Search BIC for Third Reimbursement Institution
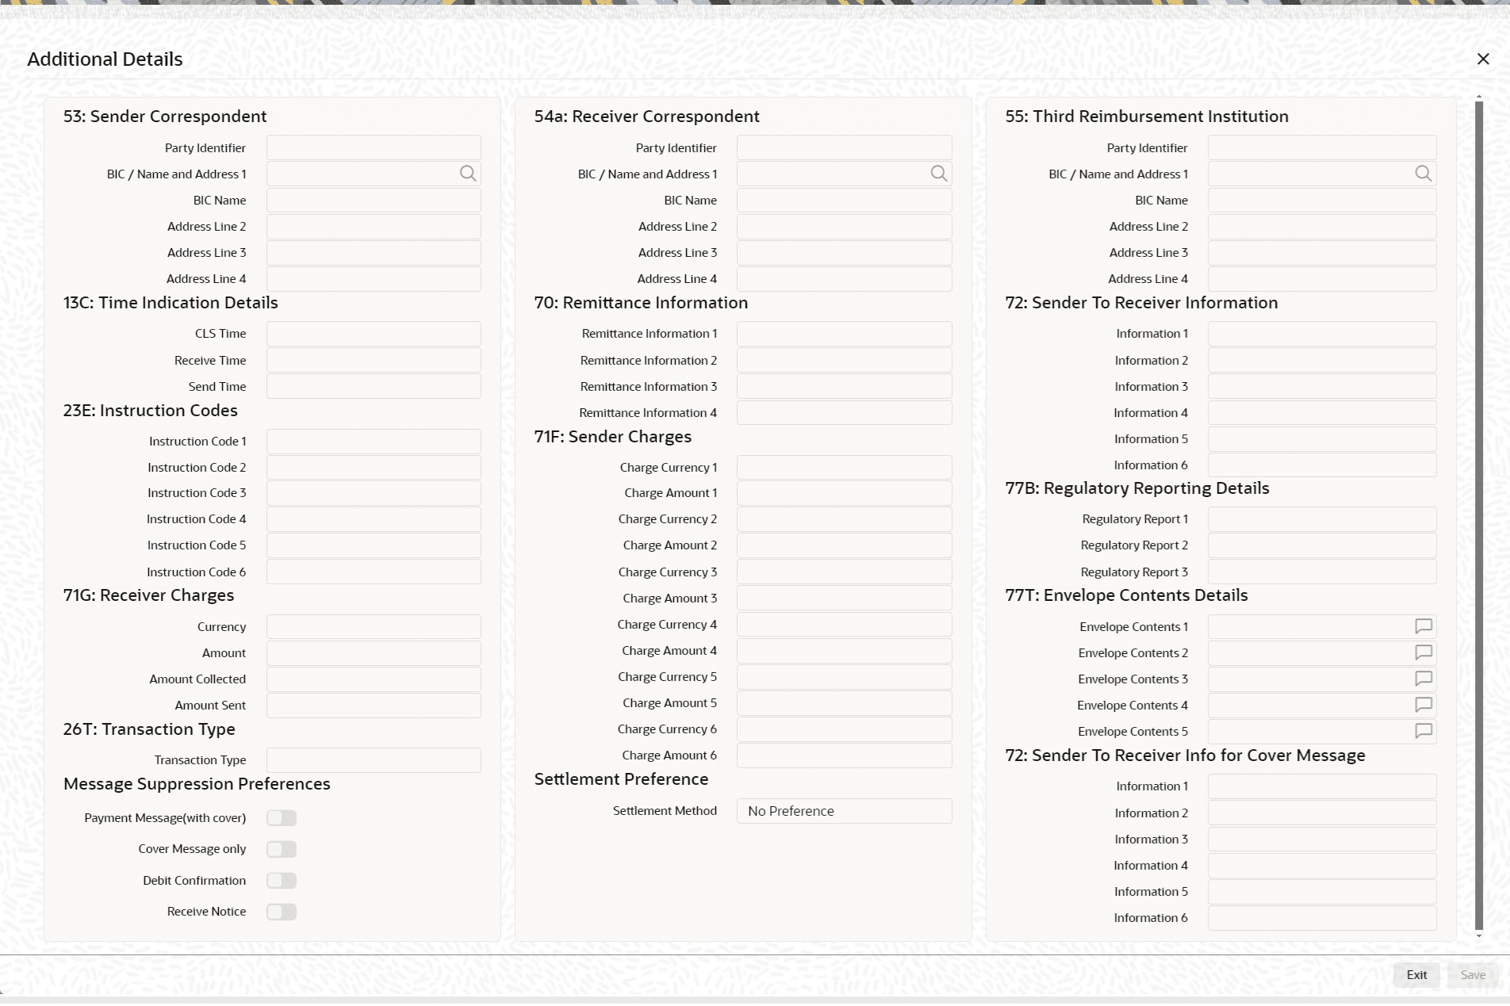The image size is (1510, 1006). point(1424,174)
